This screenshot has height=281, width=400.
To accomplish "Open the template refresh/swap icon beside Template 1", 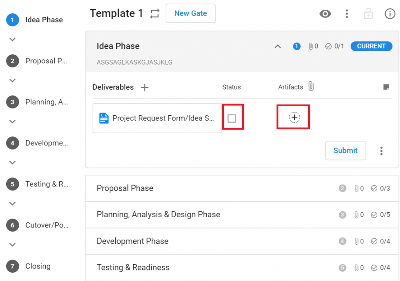I will (154, 13).
